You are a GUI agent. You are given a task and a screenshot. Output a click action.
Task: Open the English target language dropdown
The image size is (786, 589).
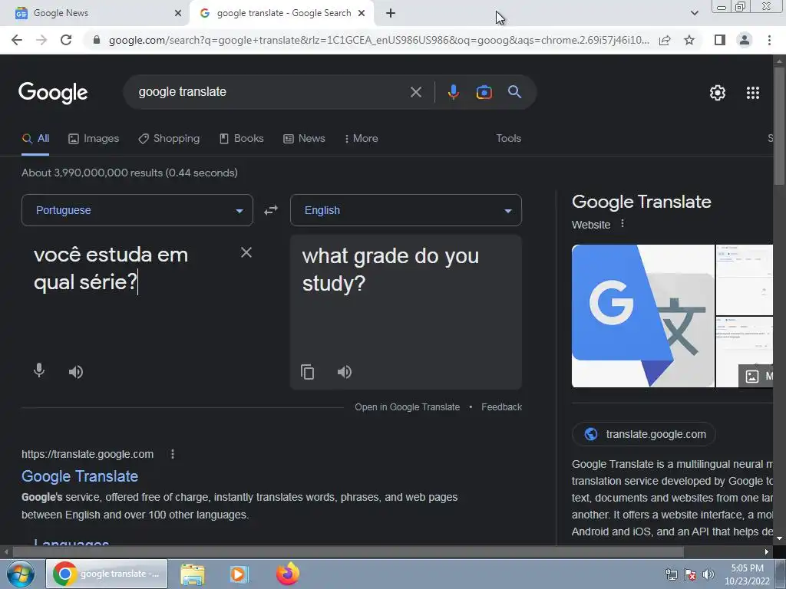406,210
